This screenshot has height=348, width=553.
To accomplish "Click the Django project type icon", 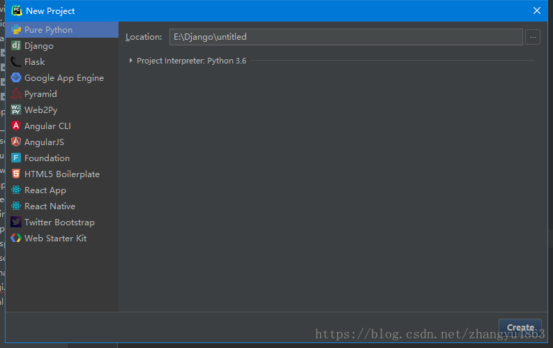I will tap(16, 46).
